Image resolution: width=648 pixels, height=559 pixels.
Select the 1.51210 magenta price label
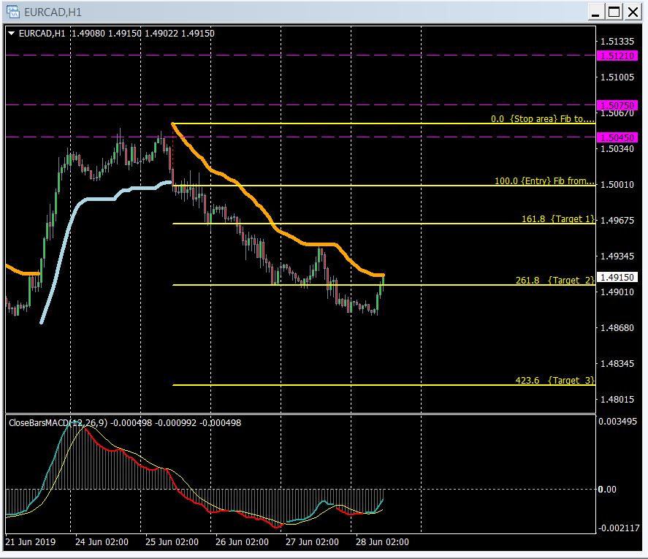pyautogui.click(x=617, y=56)
